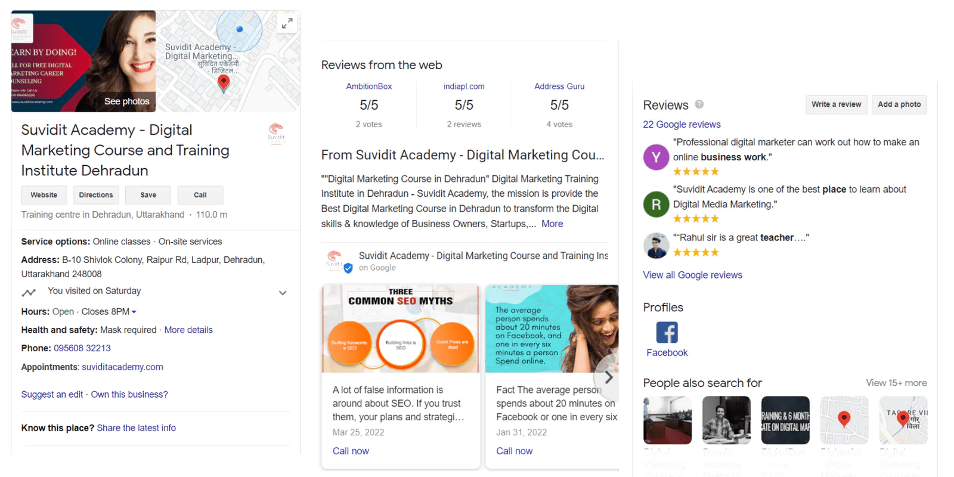The width and height of the screenshot is (954, 477).
Task: Click the Facebook profile text link
Action: coord(667,352)
